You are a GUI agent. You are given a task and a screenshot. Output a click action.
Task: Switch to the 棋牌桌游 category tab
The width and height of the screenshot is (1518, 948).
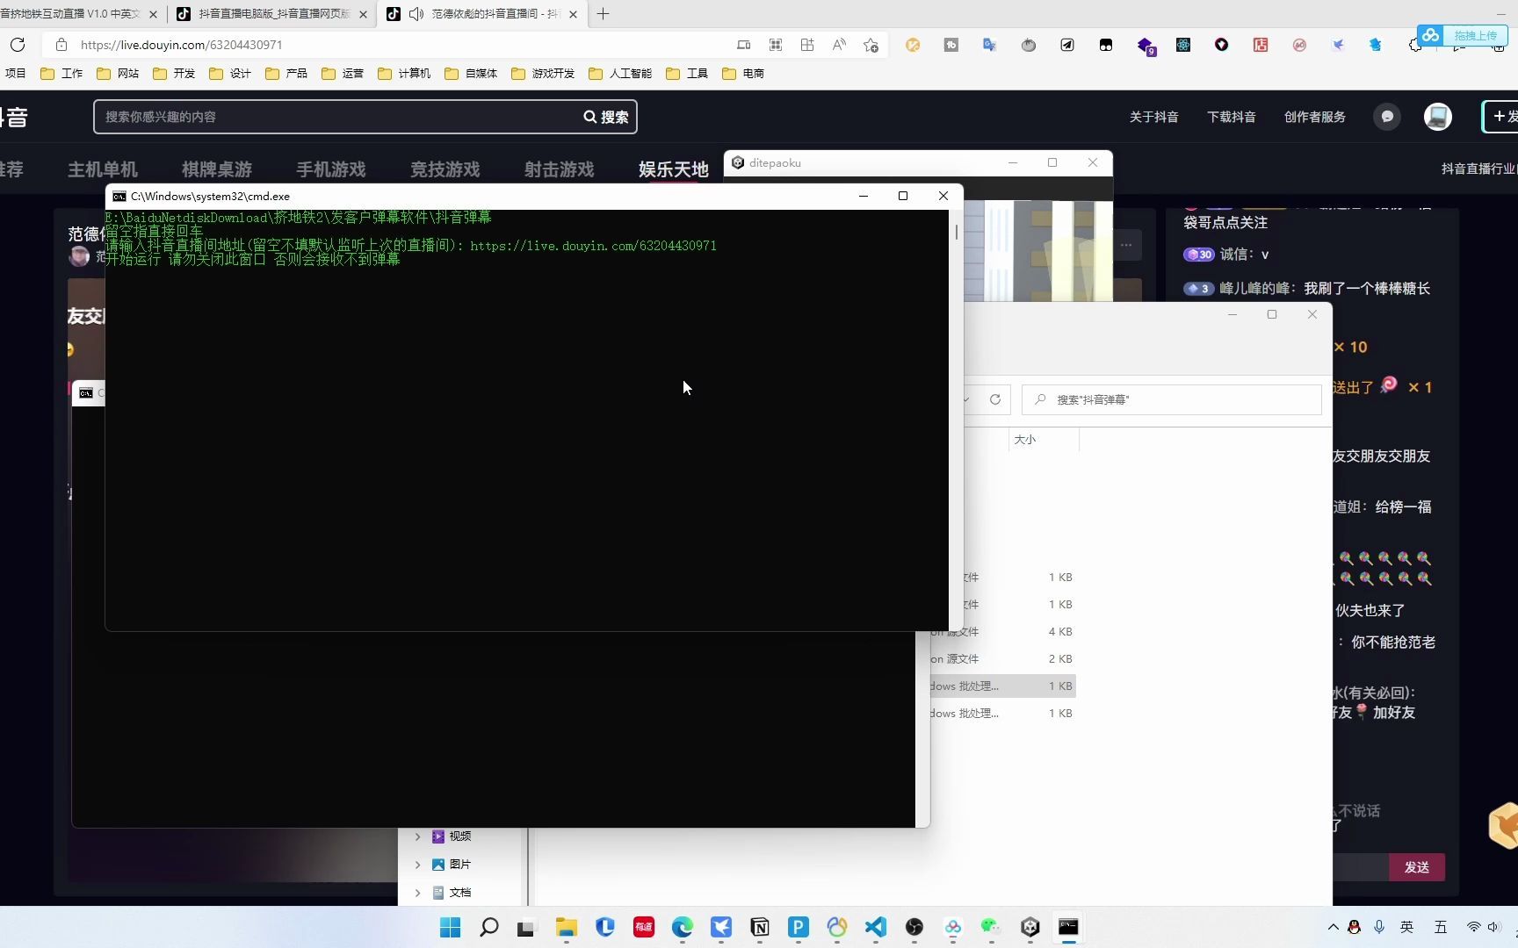point(217,169)
